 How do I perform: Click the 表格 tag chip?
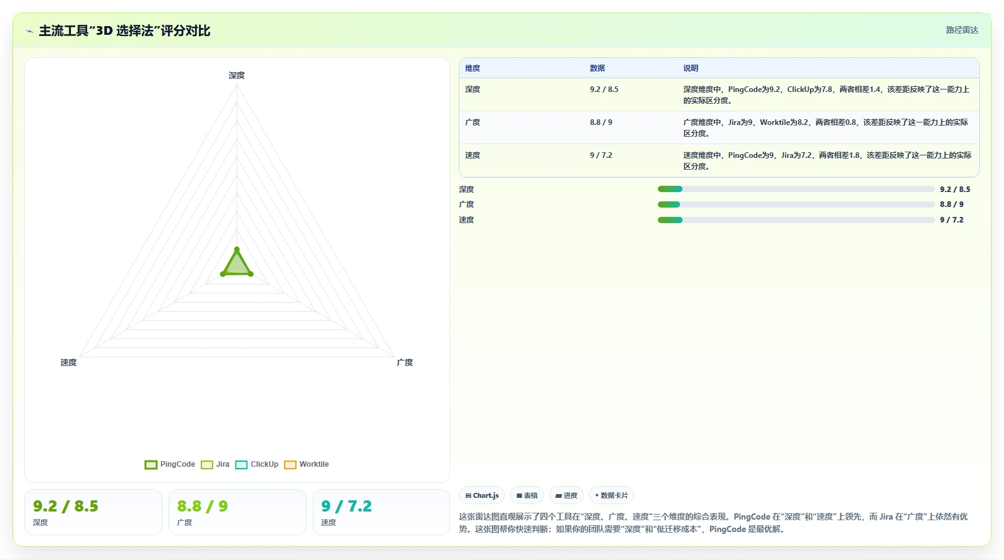coord(527,495)
